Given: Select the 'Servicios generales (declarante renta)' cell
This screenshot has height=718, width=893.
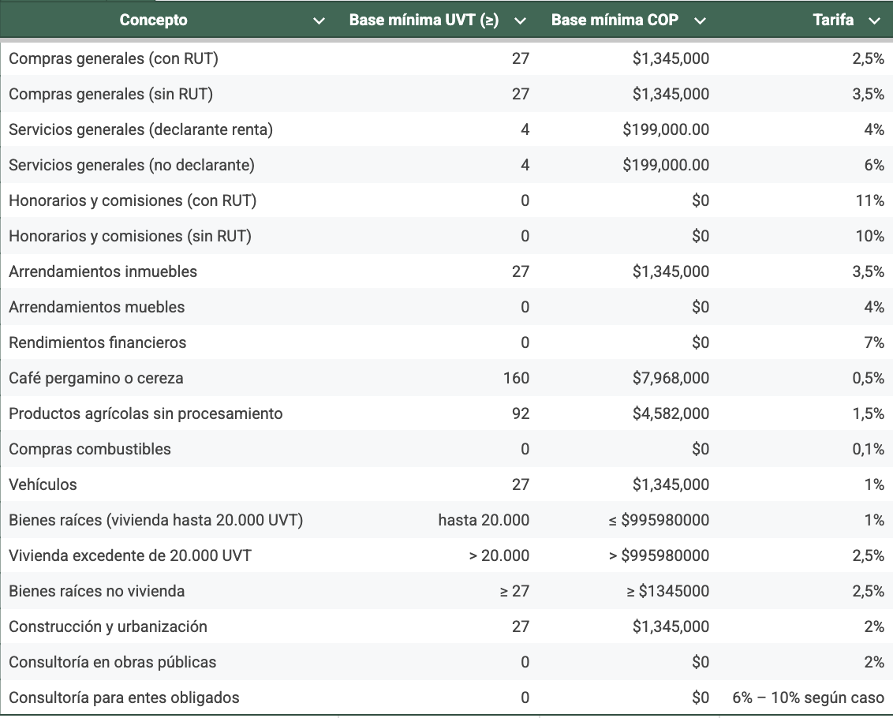Looking at the screenshot, I should pos(140,129).
